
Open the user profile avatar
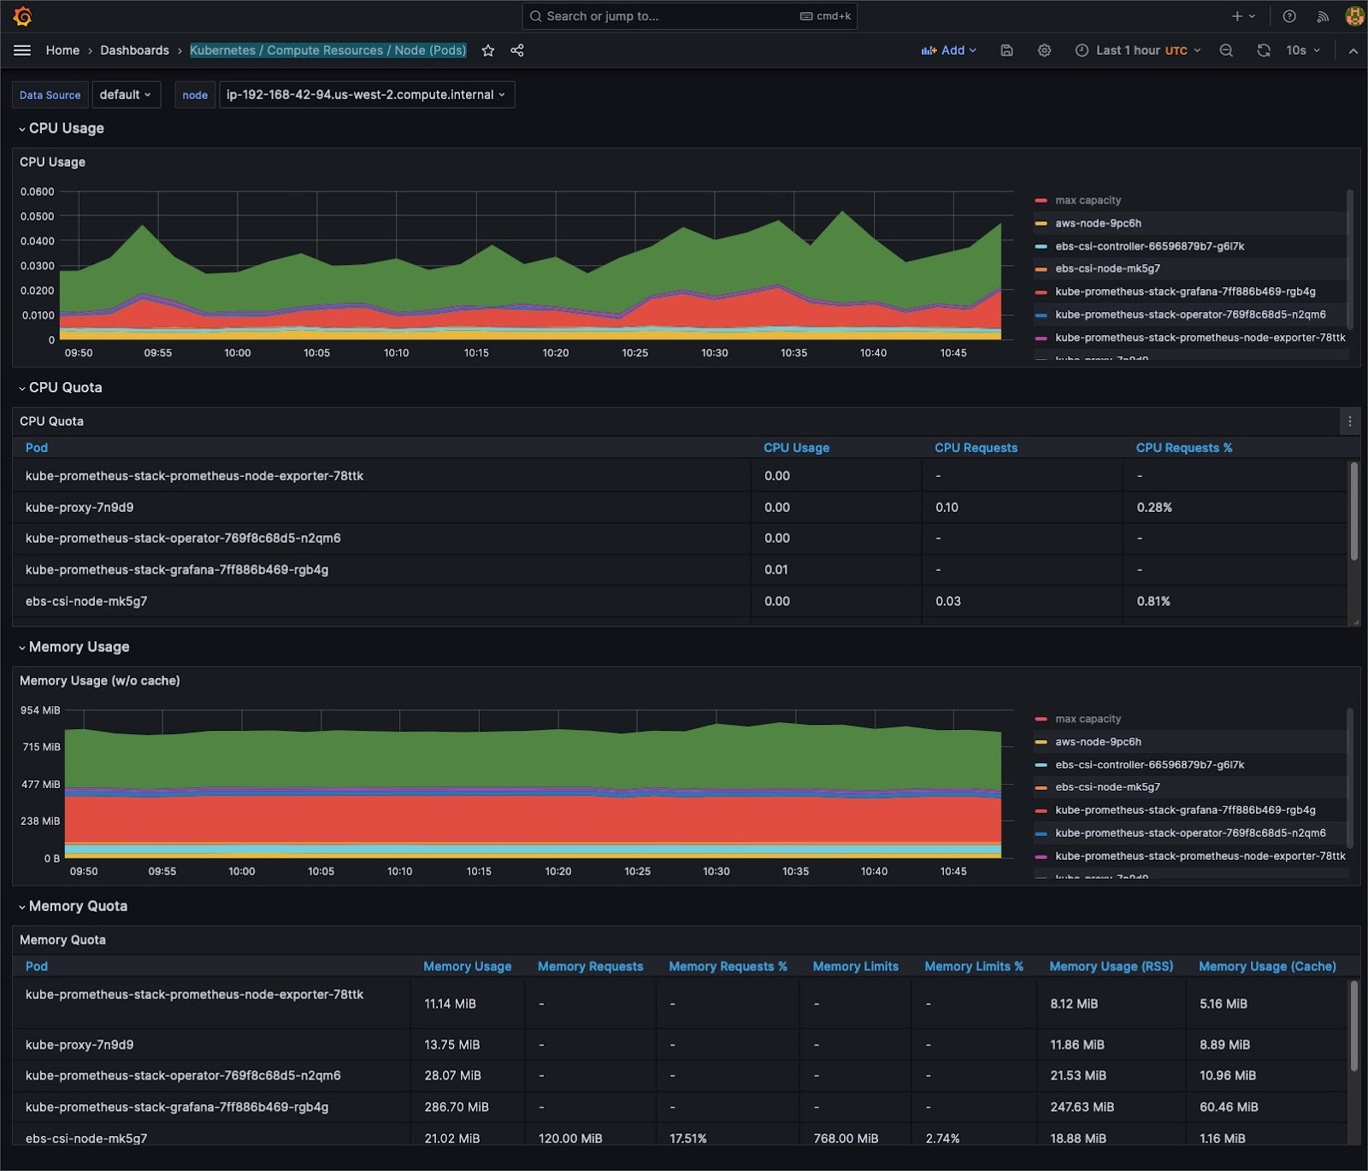click(x=1354, y=16)
